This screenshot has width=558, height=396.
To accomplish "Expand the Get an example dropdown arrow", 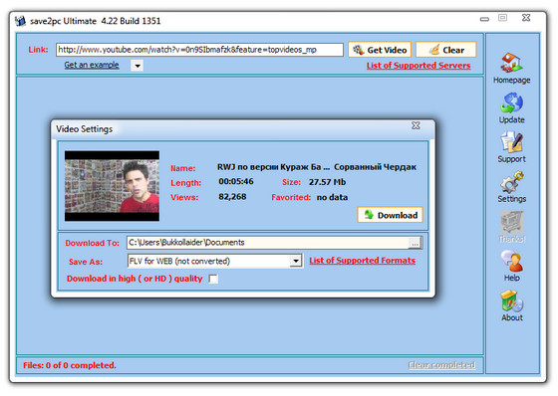I will coord(138,66).
